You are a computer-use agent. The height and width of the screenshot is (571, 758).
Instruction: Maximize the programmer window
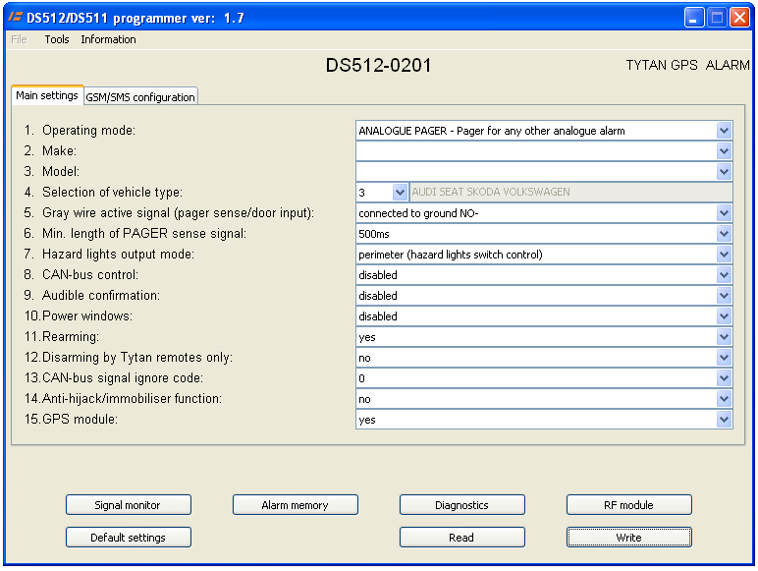point(718,18)
